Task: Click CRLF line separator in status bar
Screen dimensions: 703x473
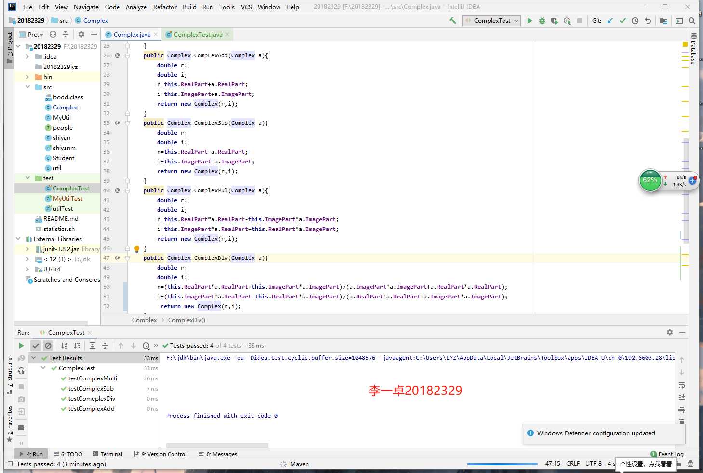Action: (573, 464)
